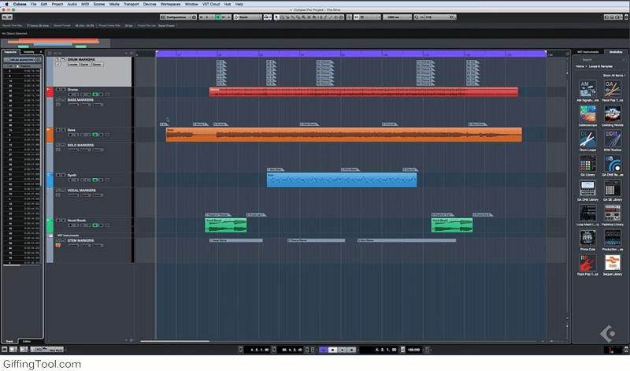The image size is (630, 371).
Task: Toggle Synth track read automation button
Action: (95, 180)
